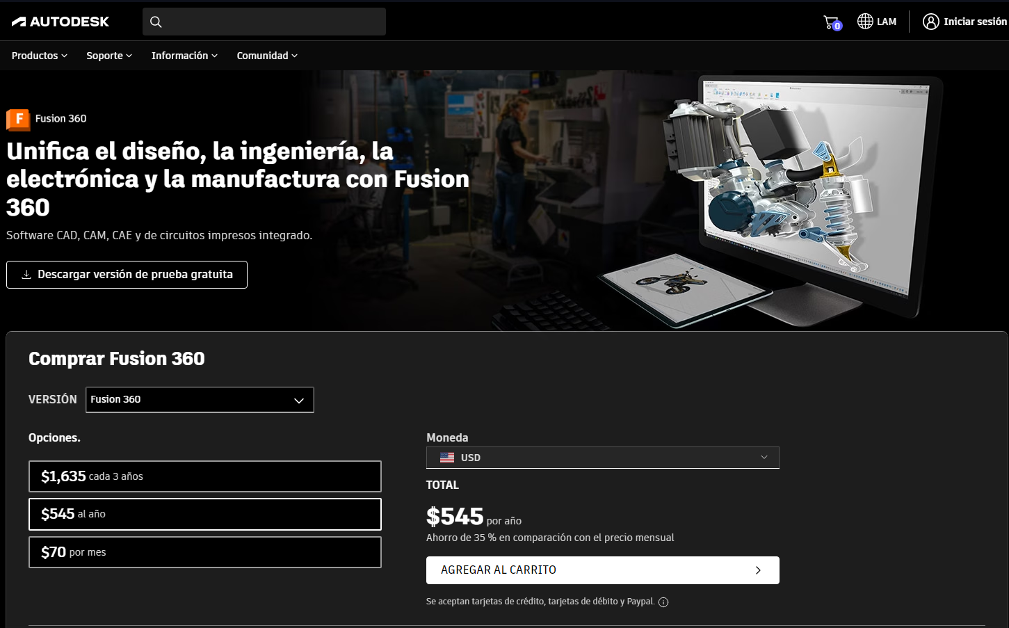The height and width of the screenshot is (628, 1009).
Task: Click the search magnifier icon
Action: (x=156, y=22)
